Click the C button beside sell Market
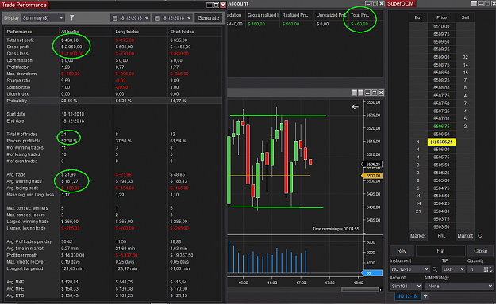 [x=480, y=235]
